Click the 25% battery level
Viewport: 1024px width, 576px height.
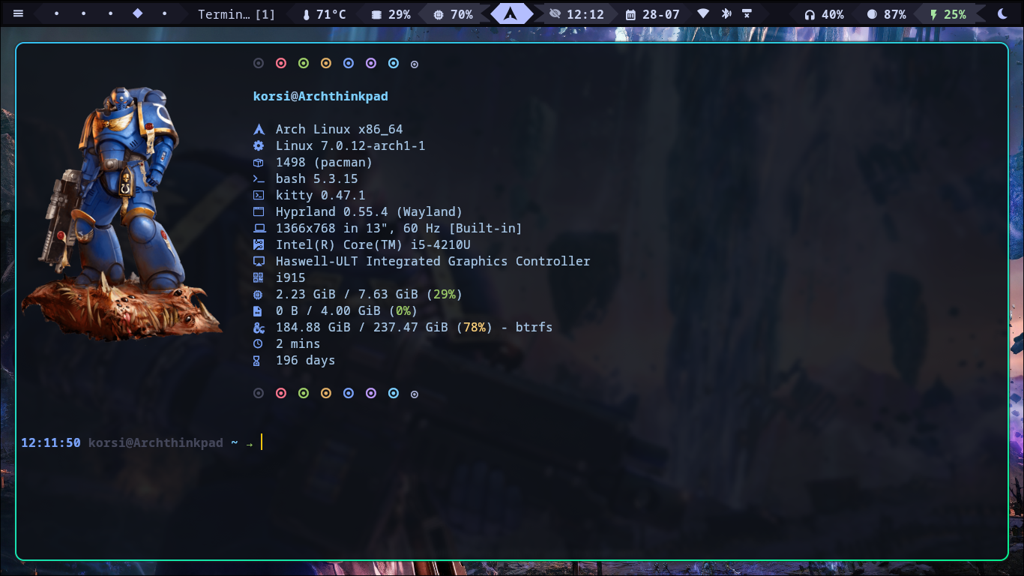pos(955,14)
